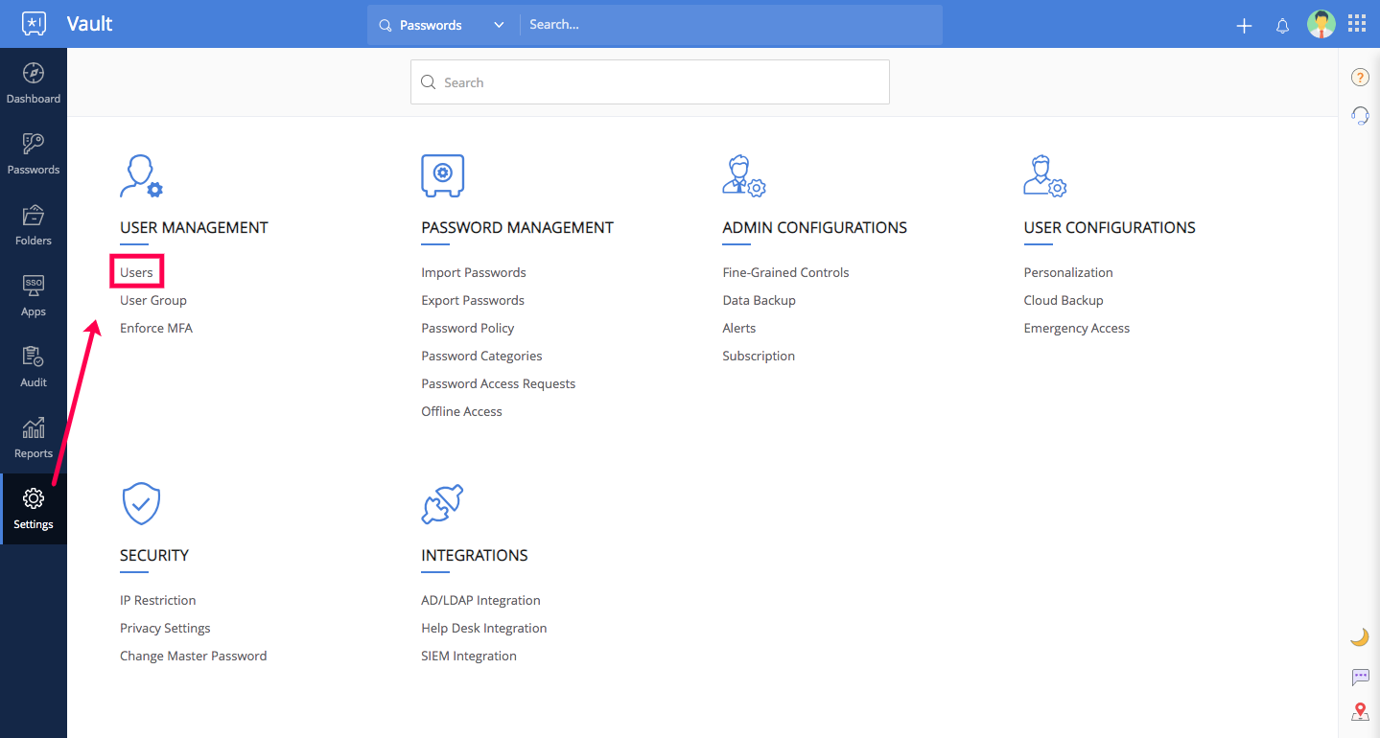The image size is (1380, 738).
Task: Open the AD/LDAP Integration link
Action: (479, 599)
